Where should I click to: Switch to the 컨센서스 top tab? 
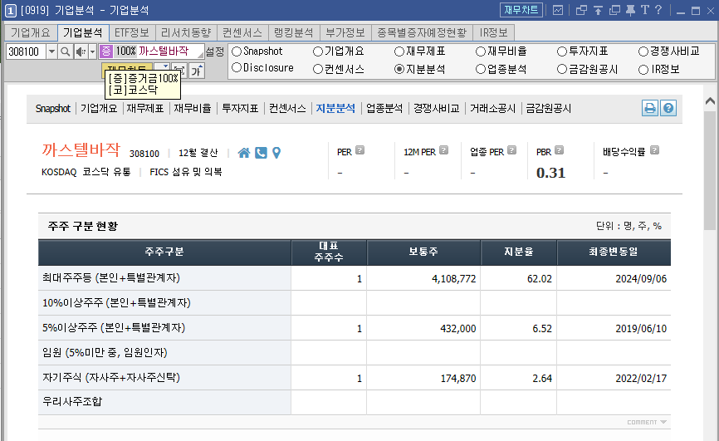click(x=242, y=32)
